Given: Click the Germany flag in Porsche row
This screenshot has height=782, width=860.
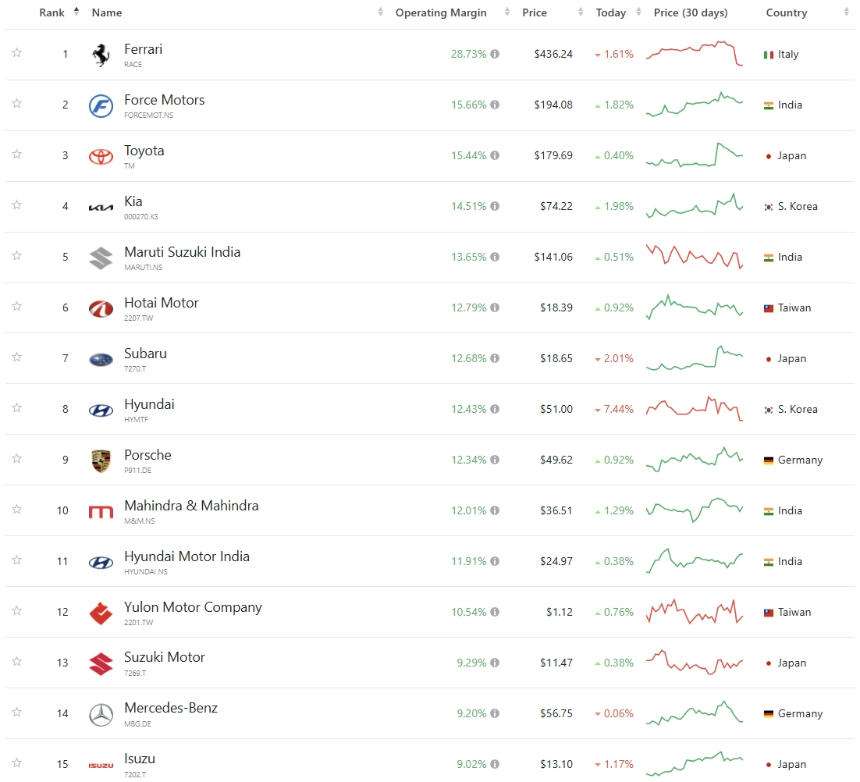Looking at the screenshot, I should tap(769, 460).
